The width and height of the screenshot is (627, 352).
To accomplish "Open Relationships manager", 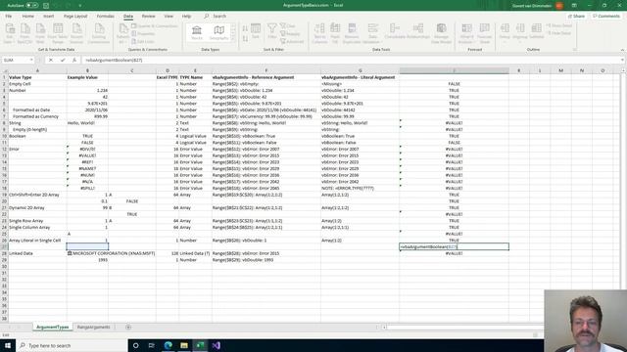I will click(418, 32).
